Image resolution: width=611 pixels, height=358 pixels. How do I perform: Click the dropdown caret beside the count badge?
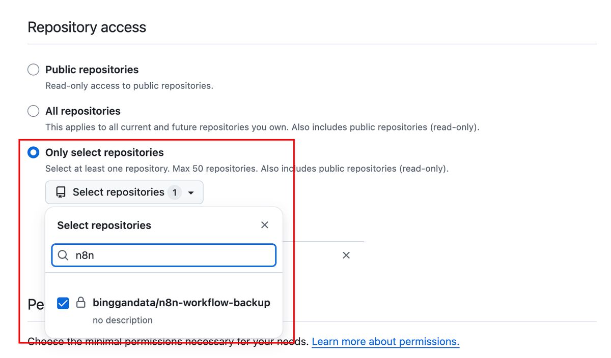191,193
